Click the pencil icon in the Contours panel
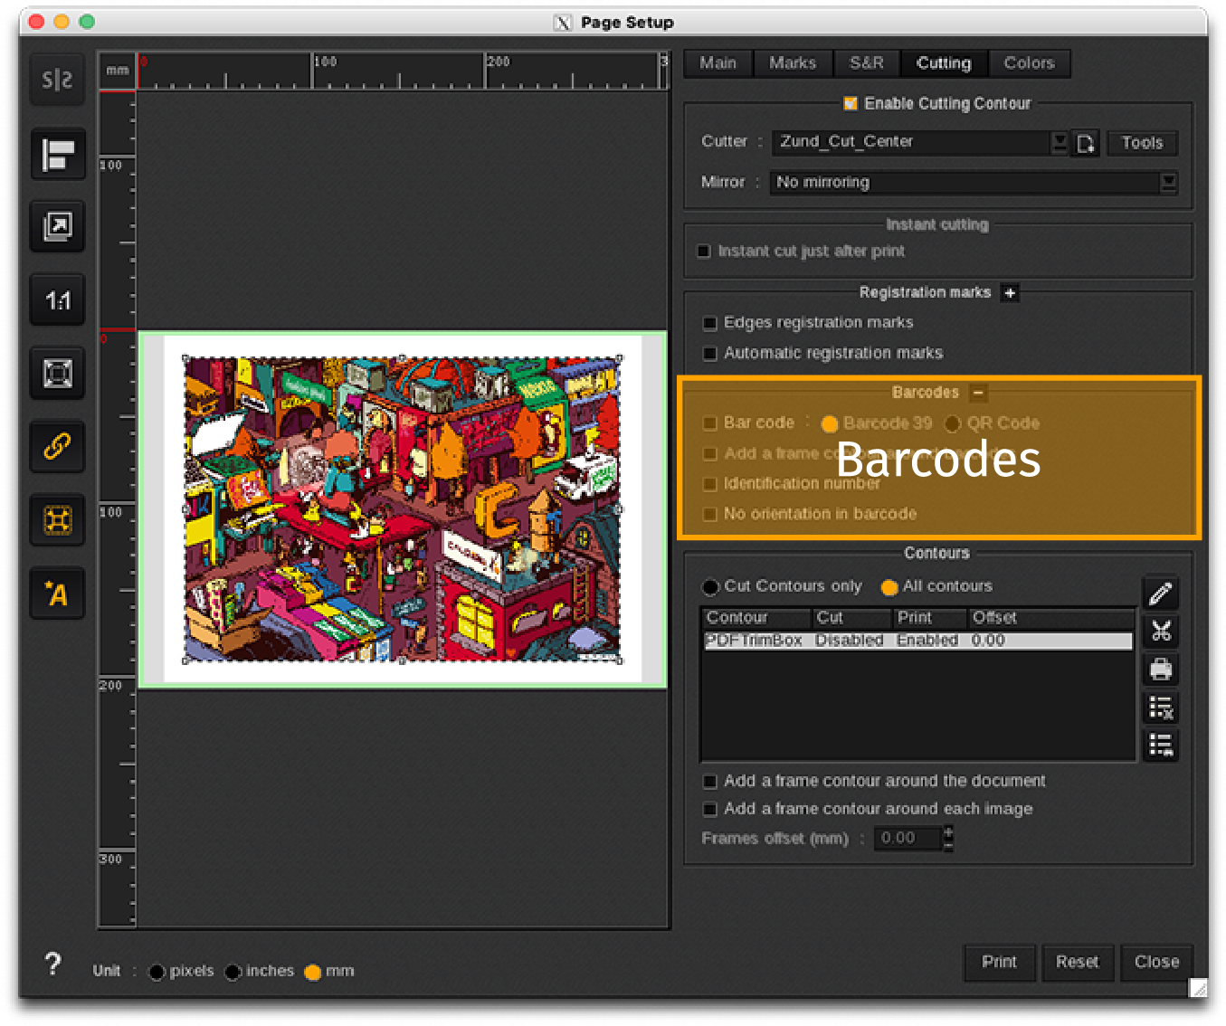The width and height of the screenshot is (1226, 1026). 1161,594
